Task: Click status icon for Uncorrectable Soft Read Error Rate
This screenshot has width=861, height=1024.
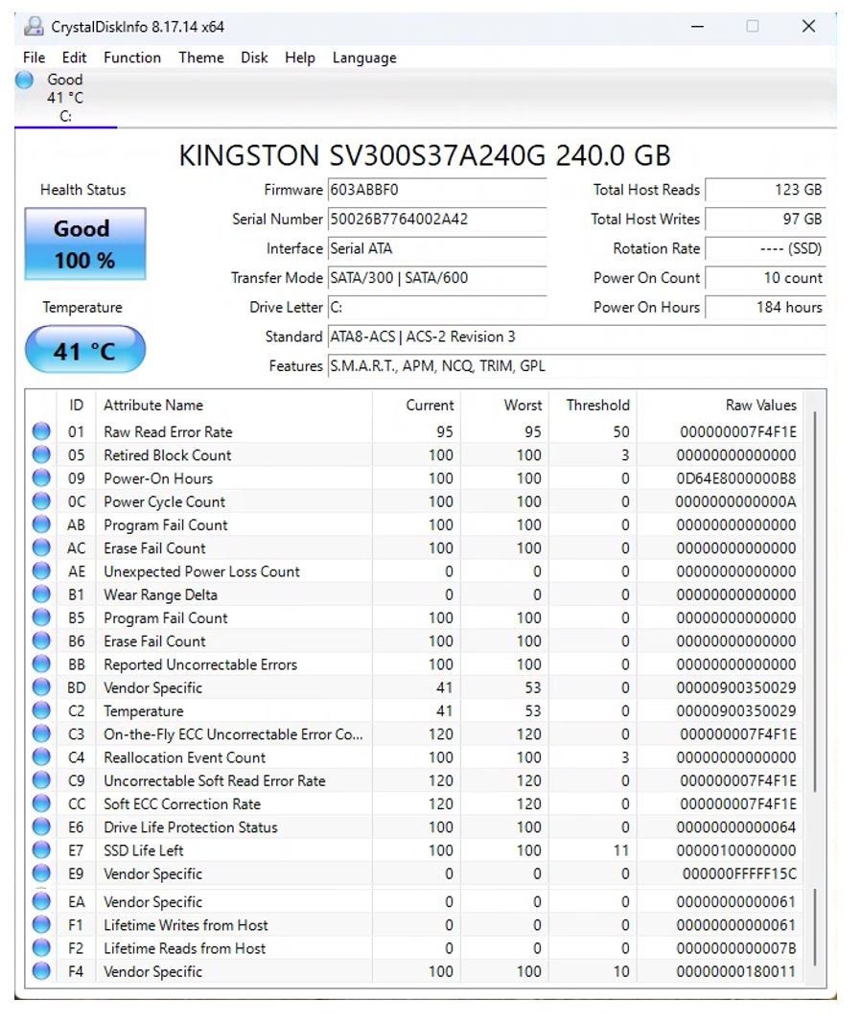Action: pyautogui.click(x=41, y=780)
